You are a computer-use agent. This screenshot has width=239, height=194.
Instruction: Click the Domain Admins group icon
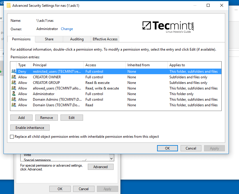(14, 99)
